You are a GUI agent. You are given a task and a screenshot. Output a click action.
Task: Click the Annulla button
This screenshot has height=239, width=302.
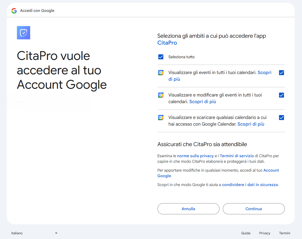pyautogui.click(x=188, y=209)
